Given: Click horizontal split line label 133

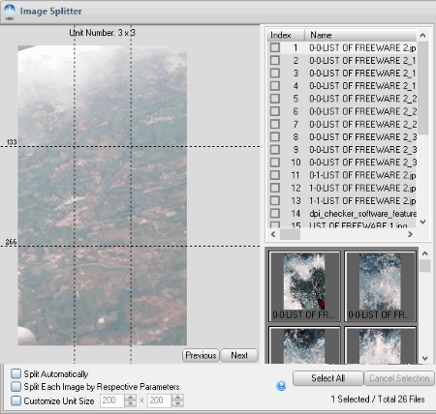Looking at the screenshot, I should coord(12,142).
